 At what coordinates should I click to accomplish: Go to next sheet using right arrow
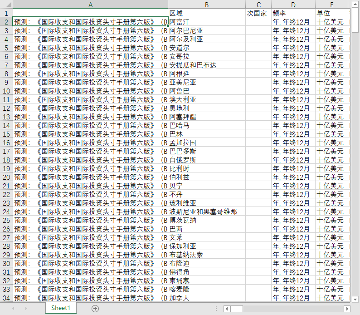pyautogui.click(x=26, y=308)
